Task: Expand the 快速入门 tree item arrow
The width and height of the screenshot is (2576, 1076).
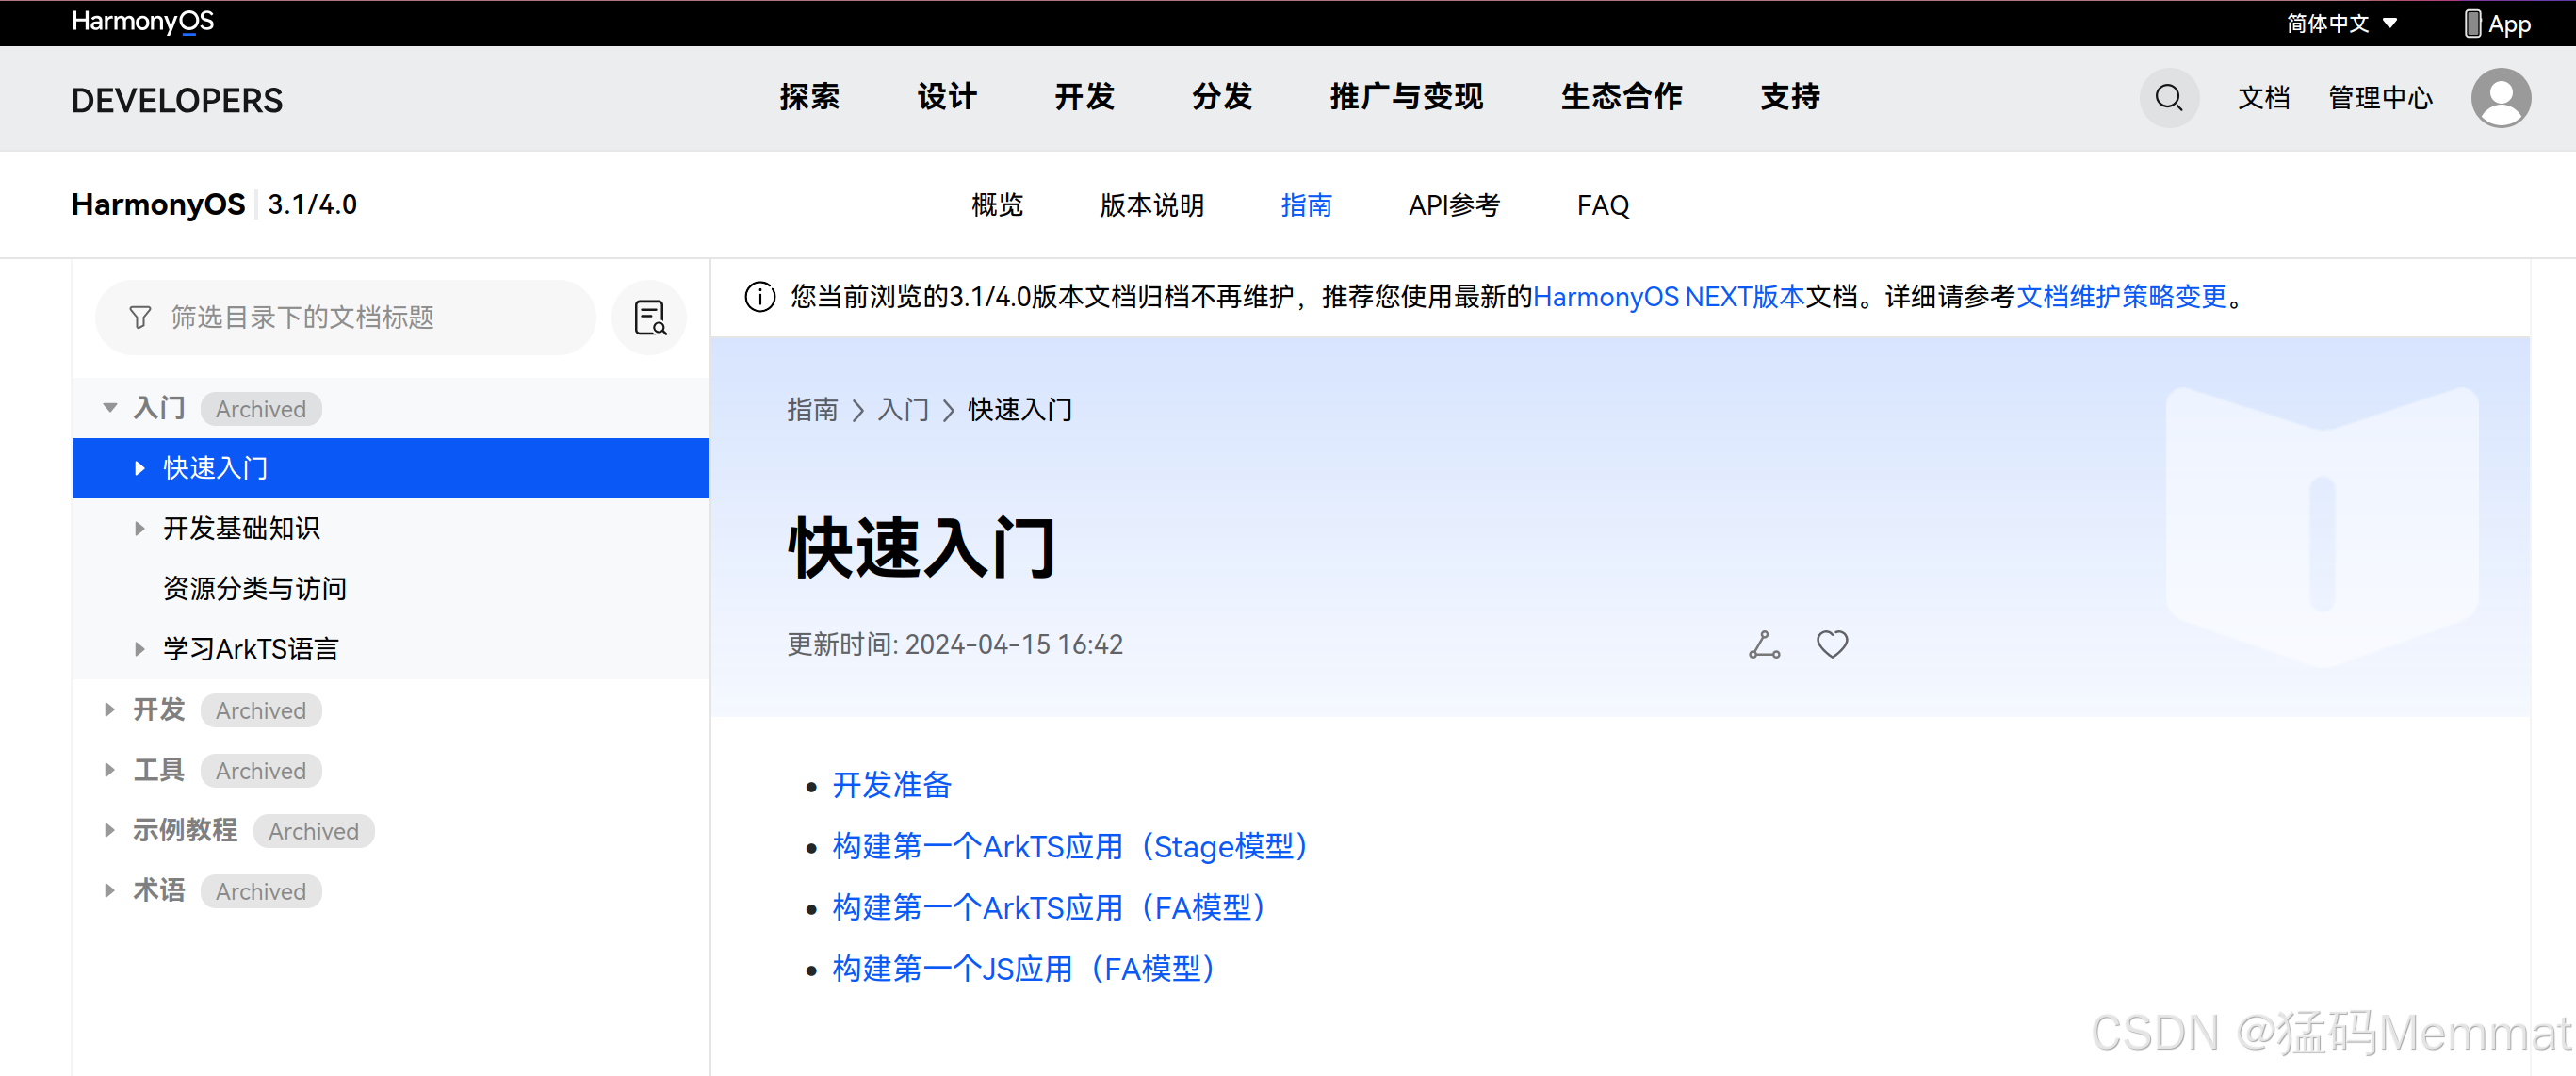Action: (x=140, y=468)
